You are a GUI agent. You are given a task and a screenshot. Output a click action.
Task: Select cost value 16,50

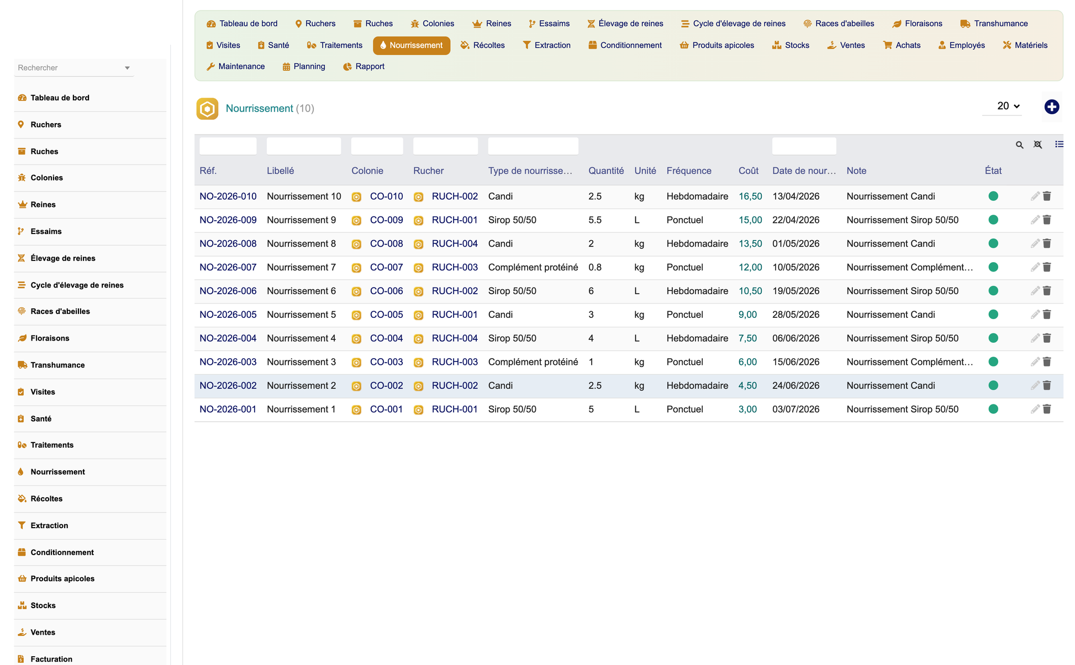pyautogui.click(x=750, y=196)
